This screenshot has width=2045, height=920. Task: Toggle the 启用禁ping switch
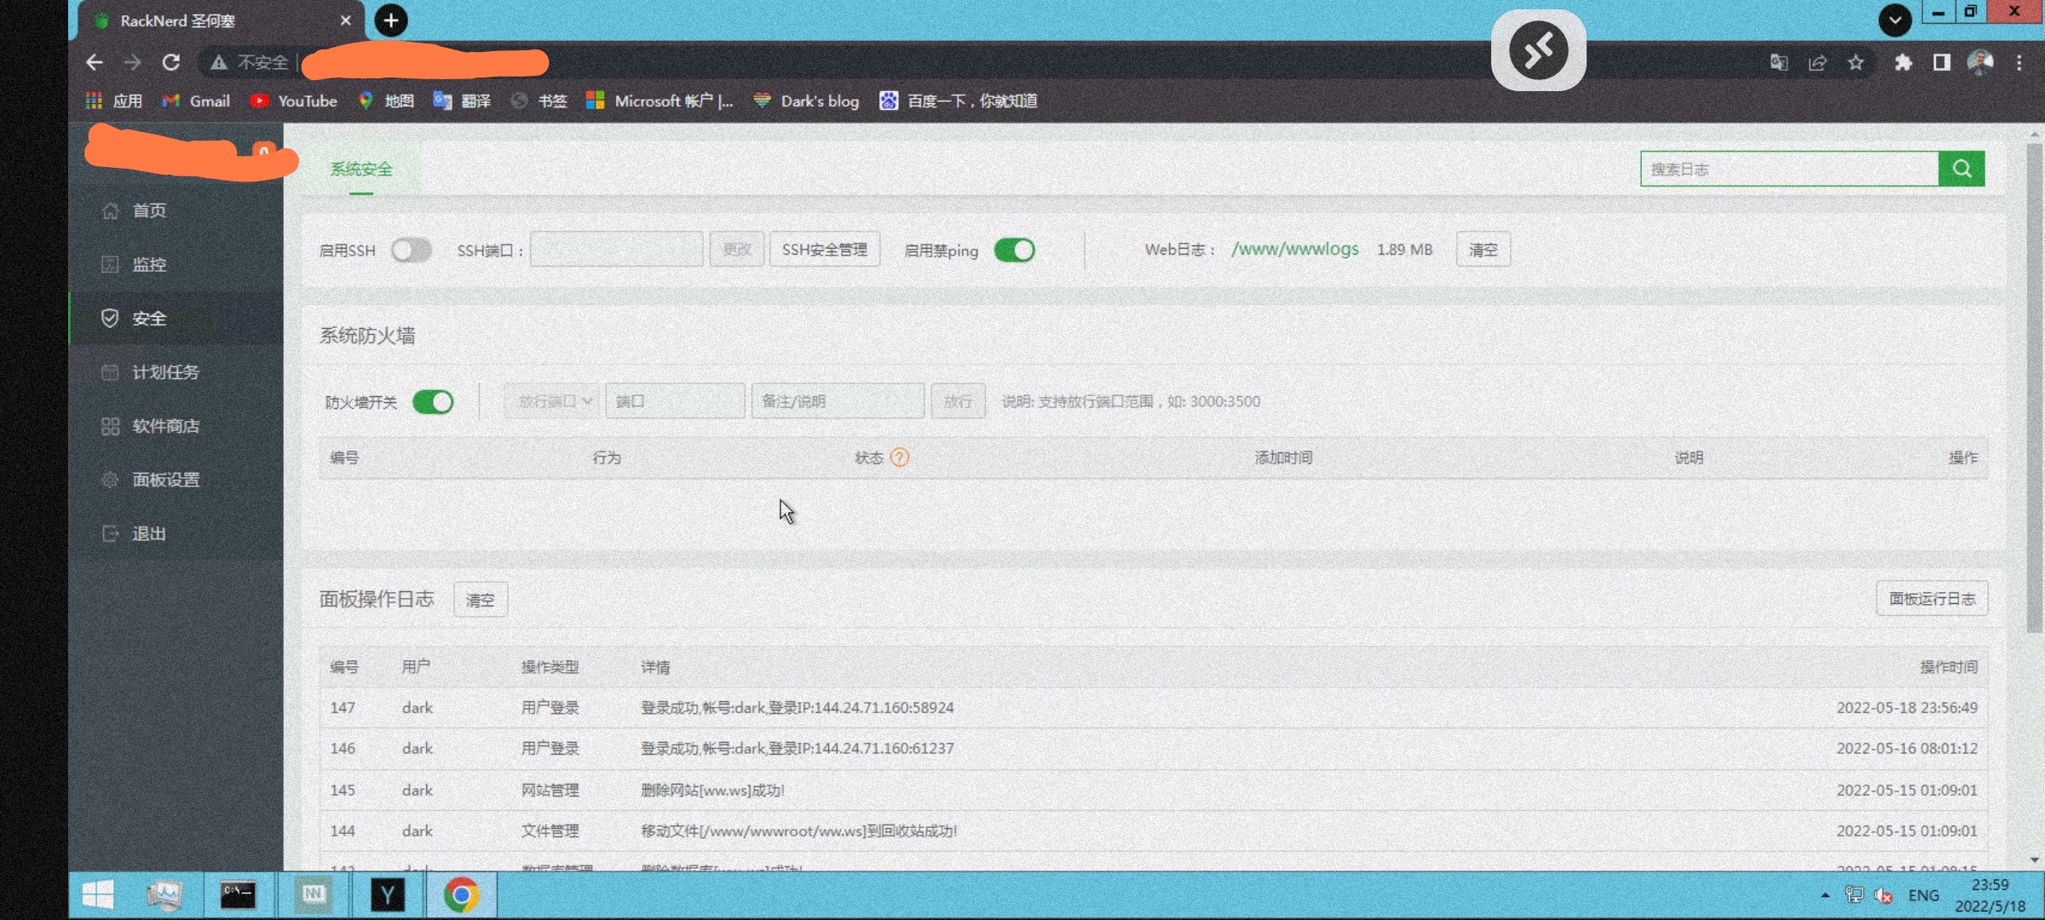1015,250
